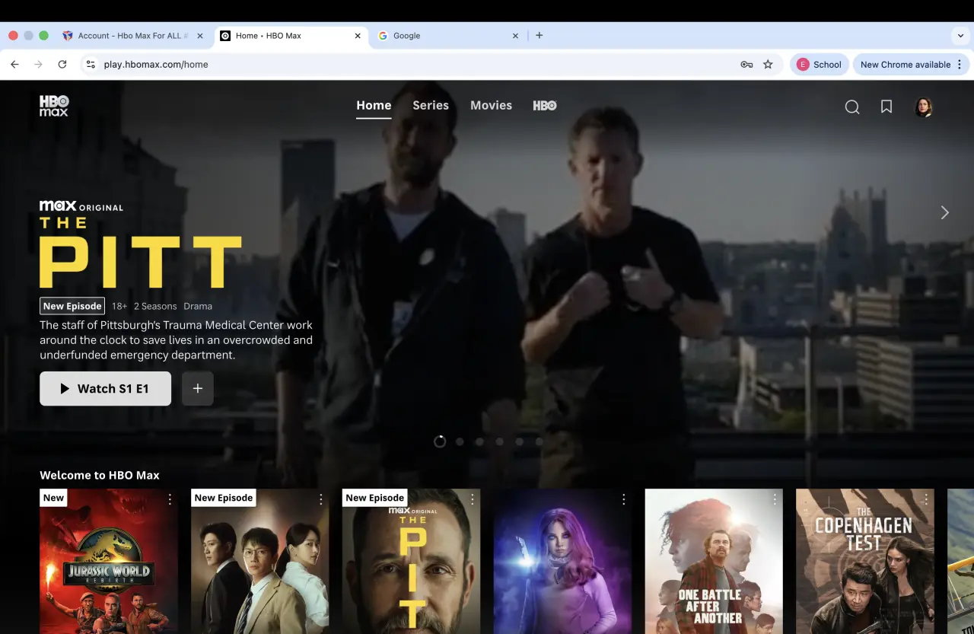Open the purple-haired woman poster
974x634 pixels.
563,561
